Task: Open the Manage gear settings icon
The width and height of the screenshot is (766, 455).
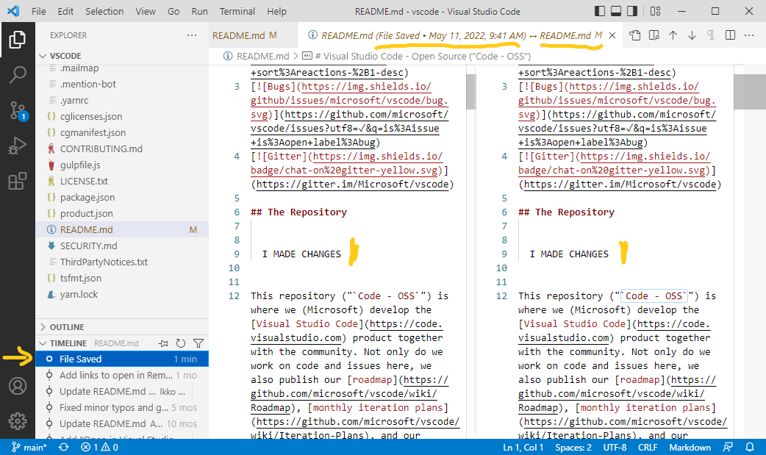Action: 18,420
